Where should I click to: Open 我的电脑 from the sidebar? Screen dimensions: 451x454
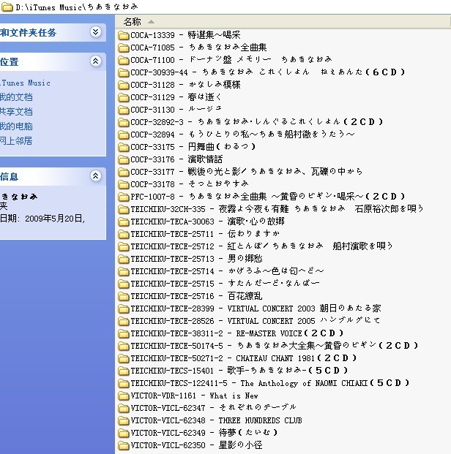(16, 126)
